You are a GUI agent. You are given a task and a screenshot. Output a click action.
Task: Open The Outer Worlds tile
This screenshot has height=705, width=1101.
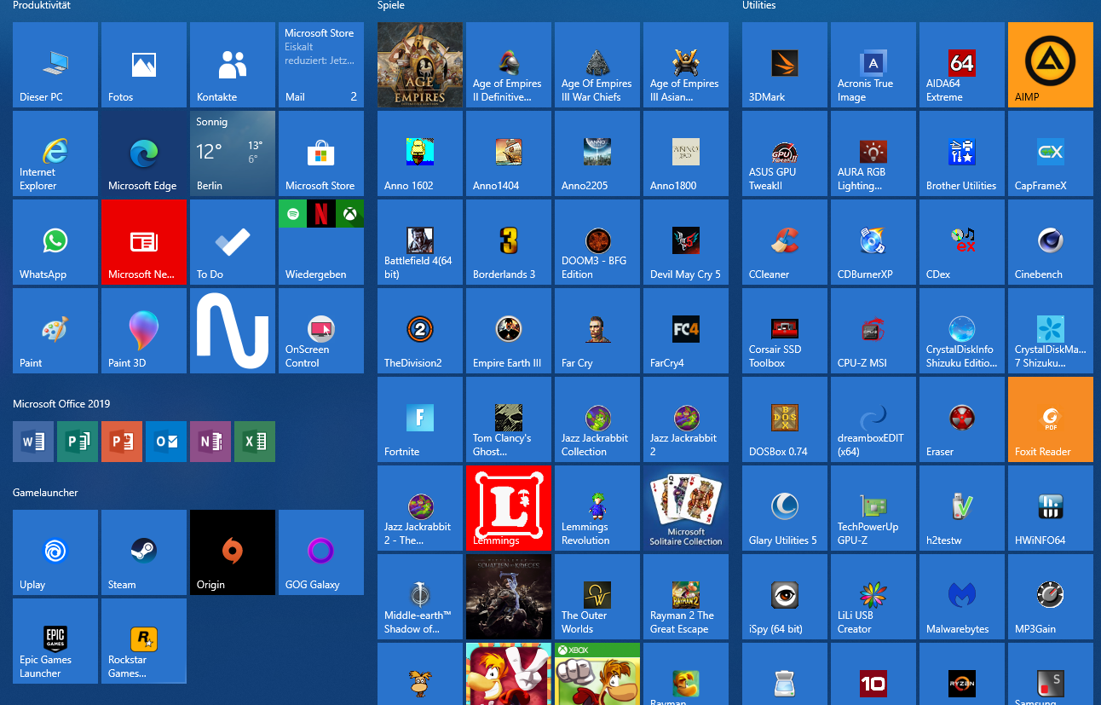pyautogui.click(x=597, y=597)
